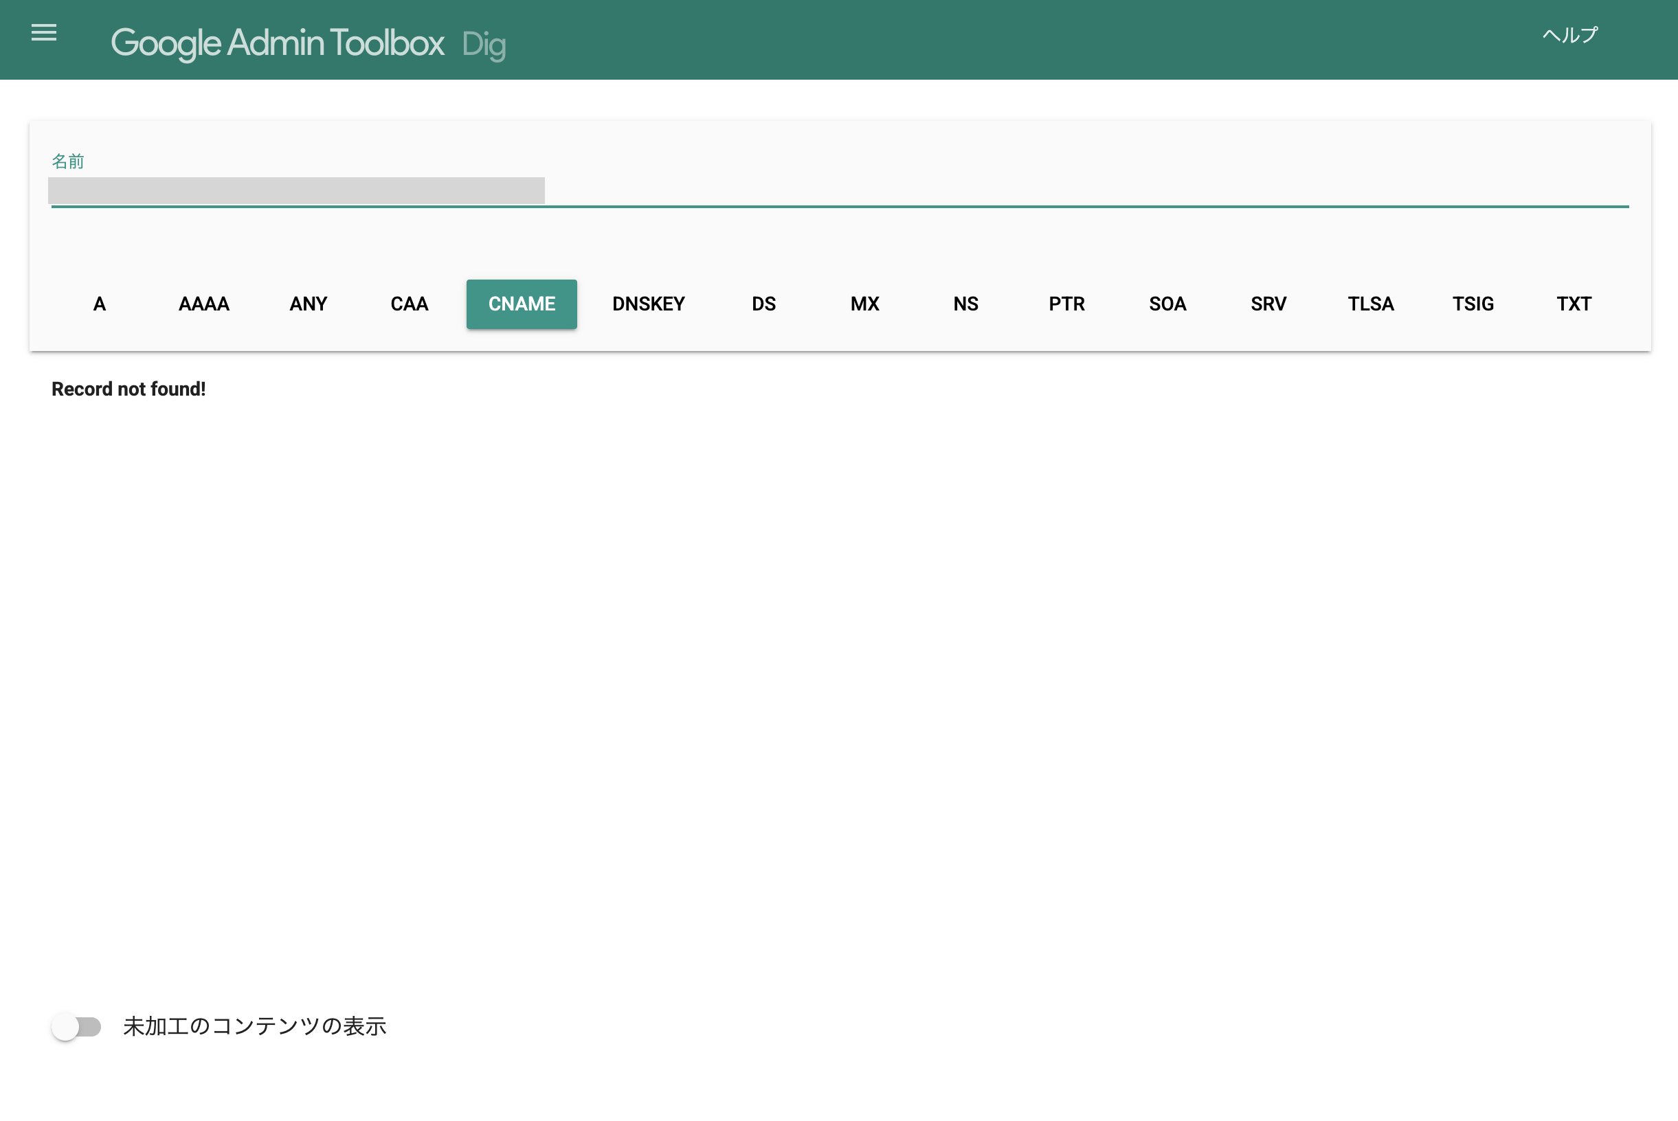Query MX records
The width and height of the screenshot is (1678, 1121).
click(x=864, y=304)
